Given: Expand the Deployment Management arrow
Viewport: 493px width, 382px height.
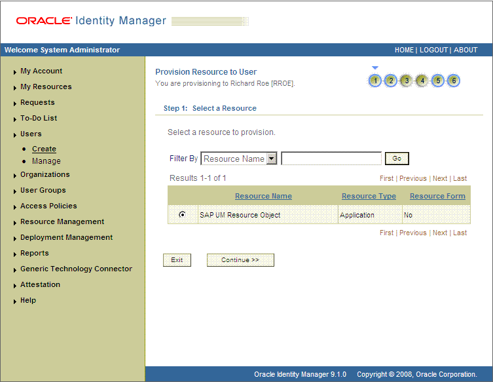Looking at the screenshot, I should (15, 239).
